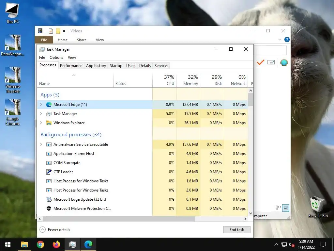The image size is (334, 251).
Task: Click Microsoft Edge icon in process list
Action: (49, 105)
